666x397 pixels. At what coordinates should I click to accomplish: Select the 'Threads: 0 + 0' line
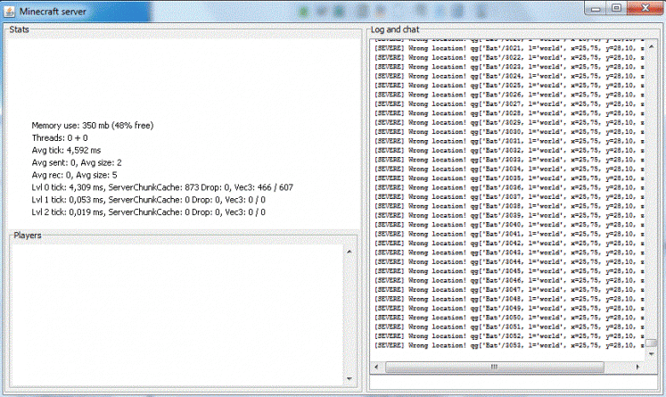60,137
